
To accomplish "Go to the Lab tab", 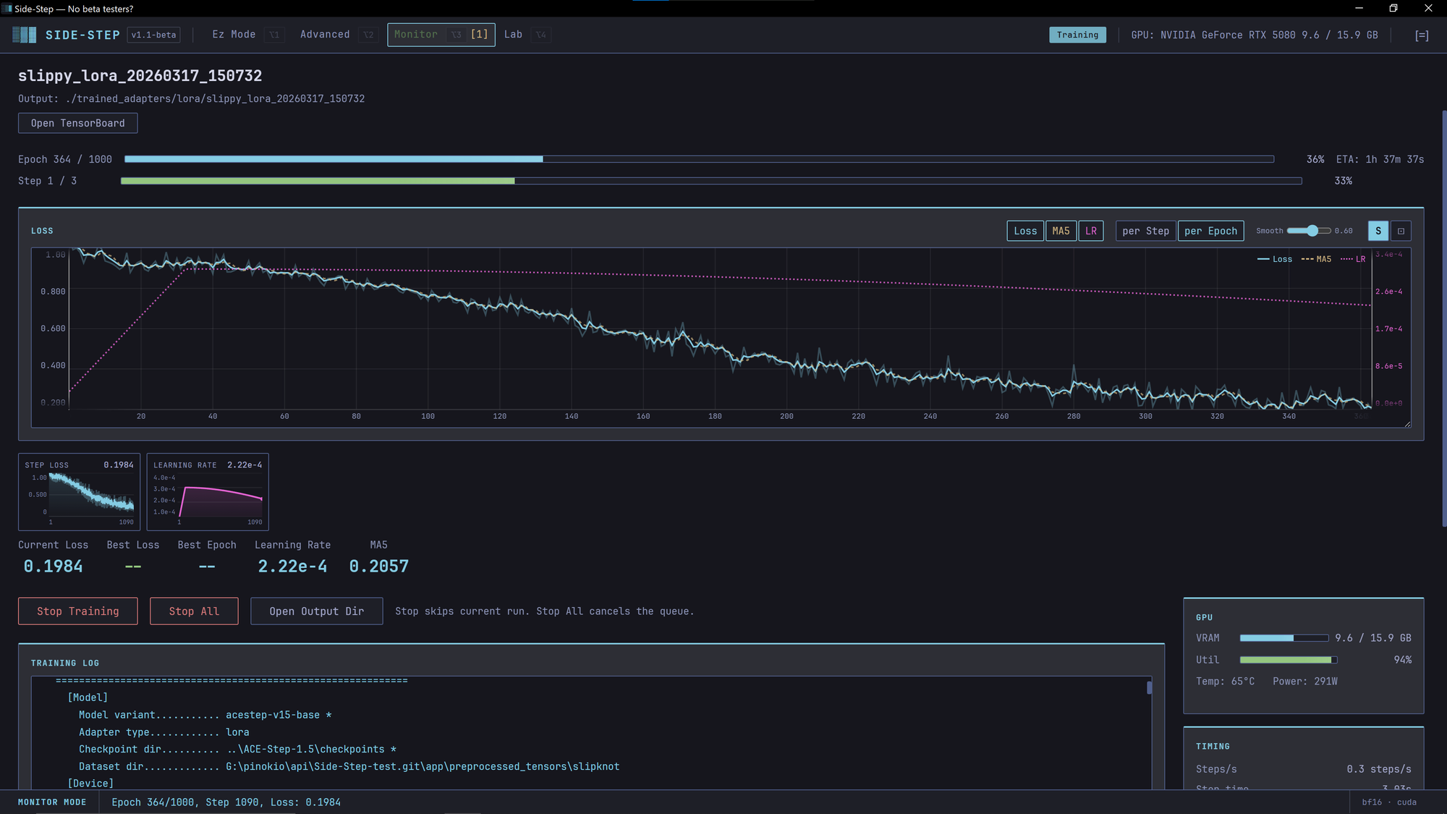I will tap(513, 35).
